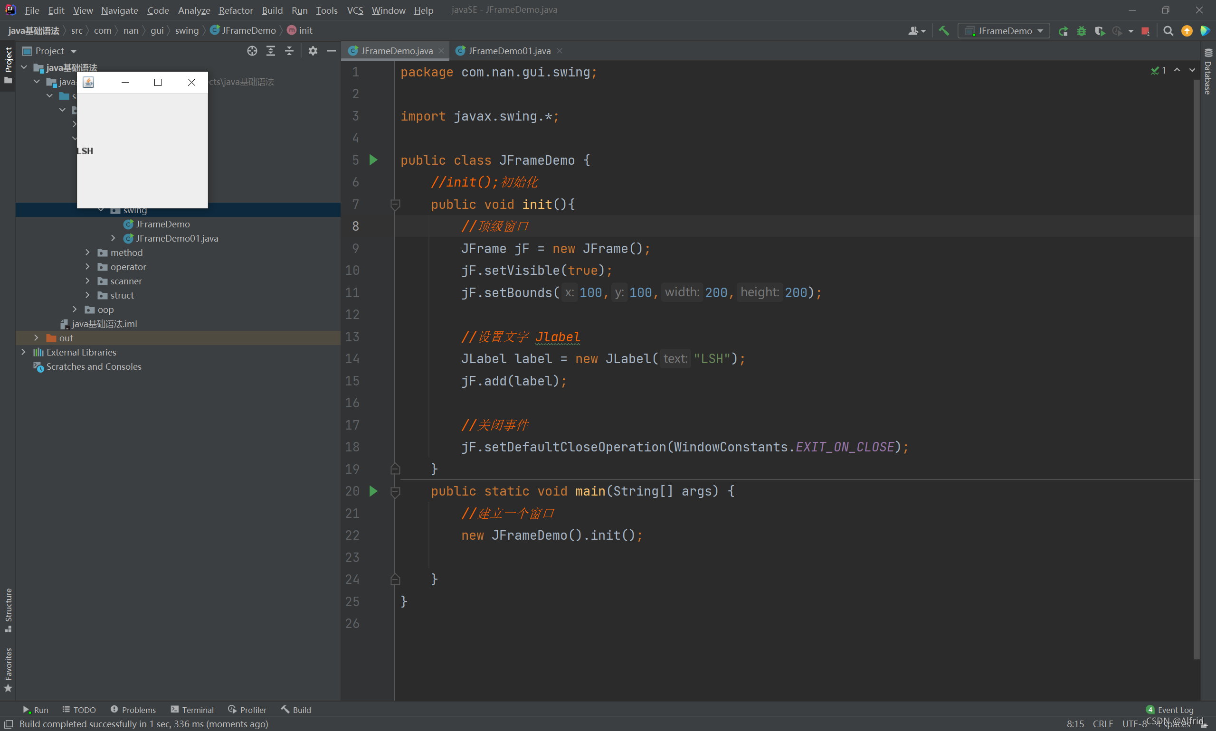
Task: Open the JFrameDemo run configuration dropdown
Action: click(1004, 30)
